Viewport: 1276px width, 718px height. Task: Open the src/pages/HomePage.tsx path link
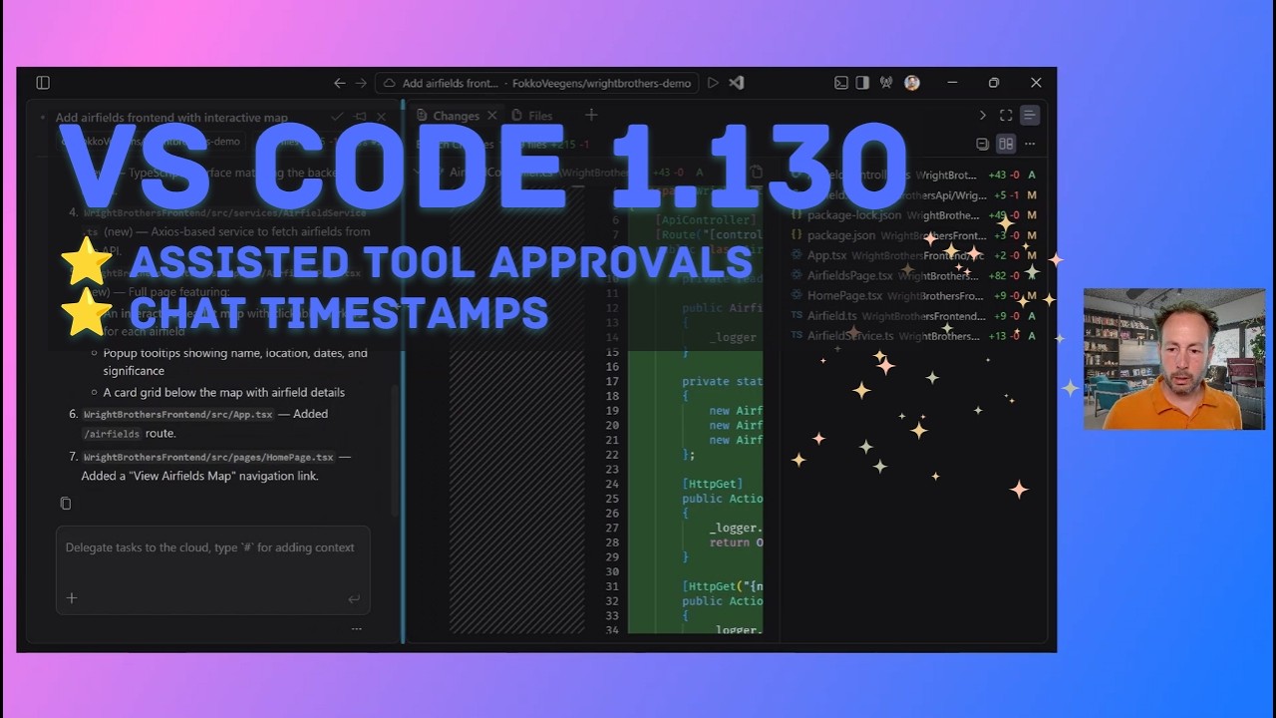coord(208,458)
